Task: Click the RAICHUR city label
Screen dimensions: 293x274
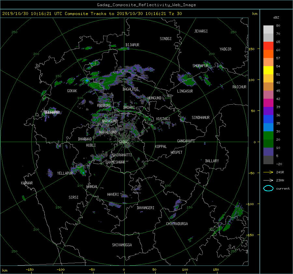Action: (x=239, y=87)
